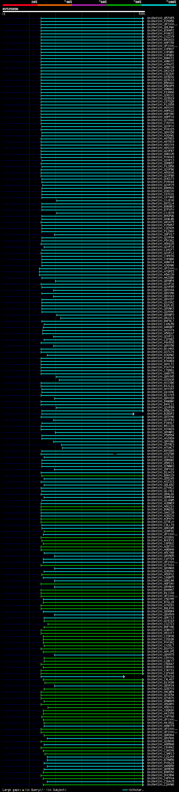The width and height of the screenshot is (179, 792).
Task: Open hit UniRef100_C0Z2Y9
Action: [x=161, y=37]
